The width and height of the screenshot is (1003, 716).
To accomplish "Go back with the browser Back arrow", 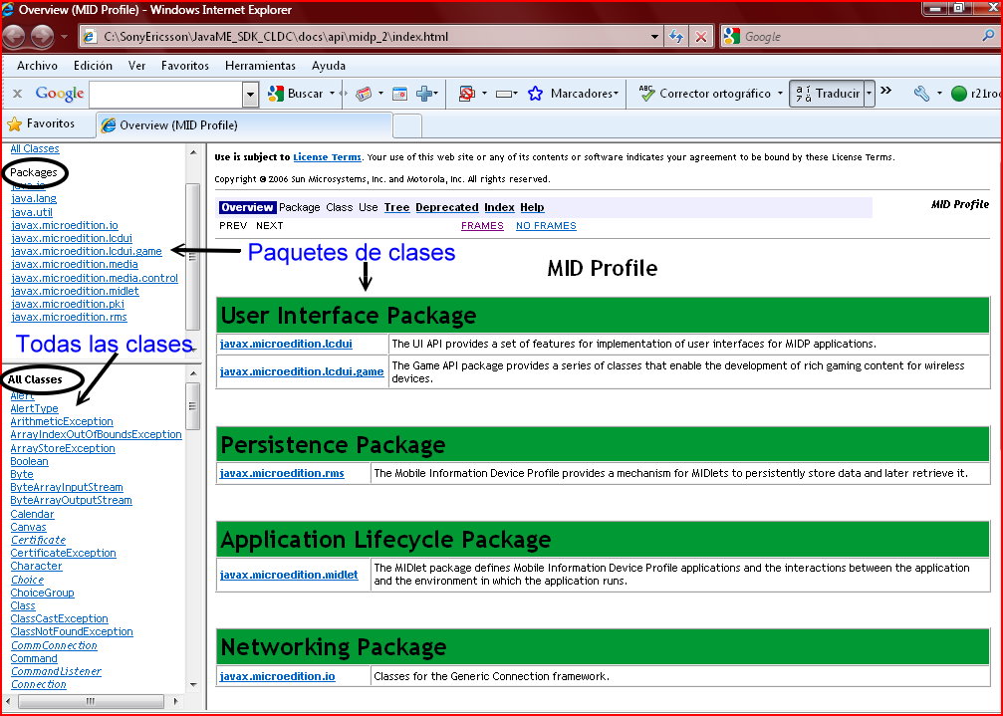I will (x=13, y=37).
